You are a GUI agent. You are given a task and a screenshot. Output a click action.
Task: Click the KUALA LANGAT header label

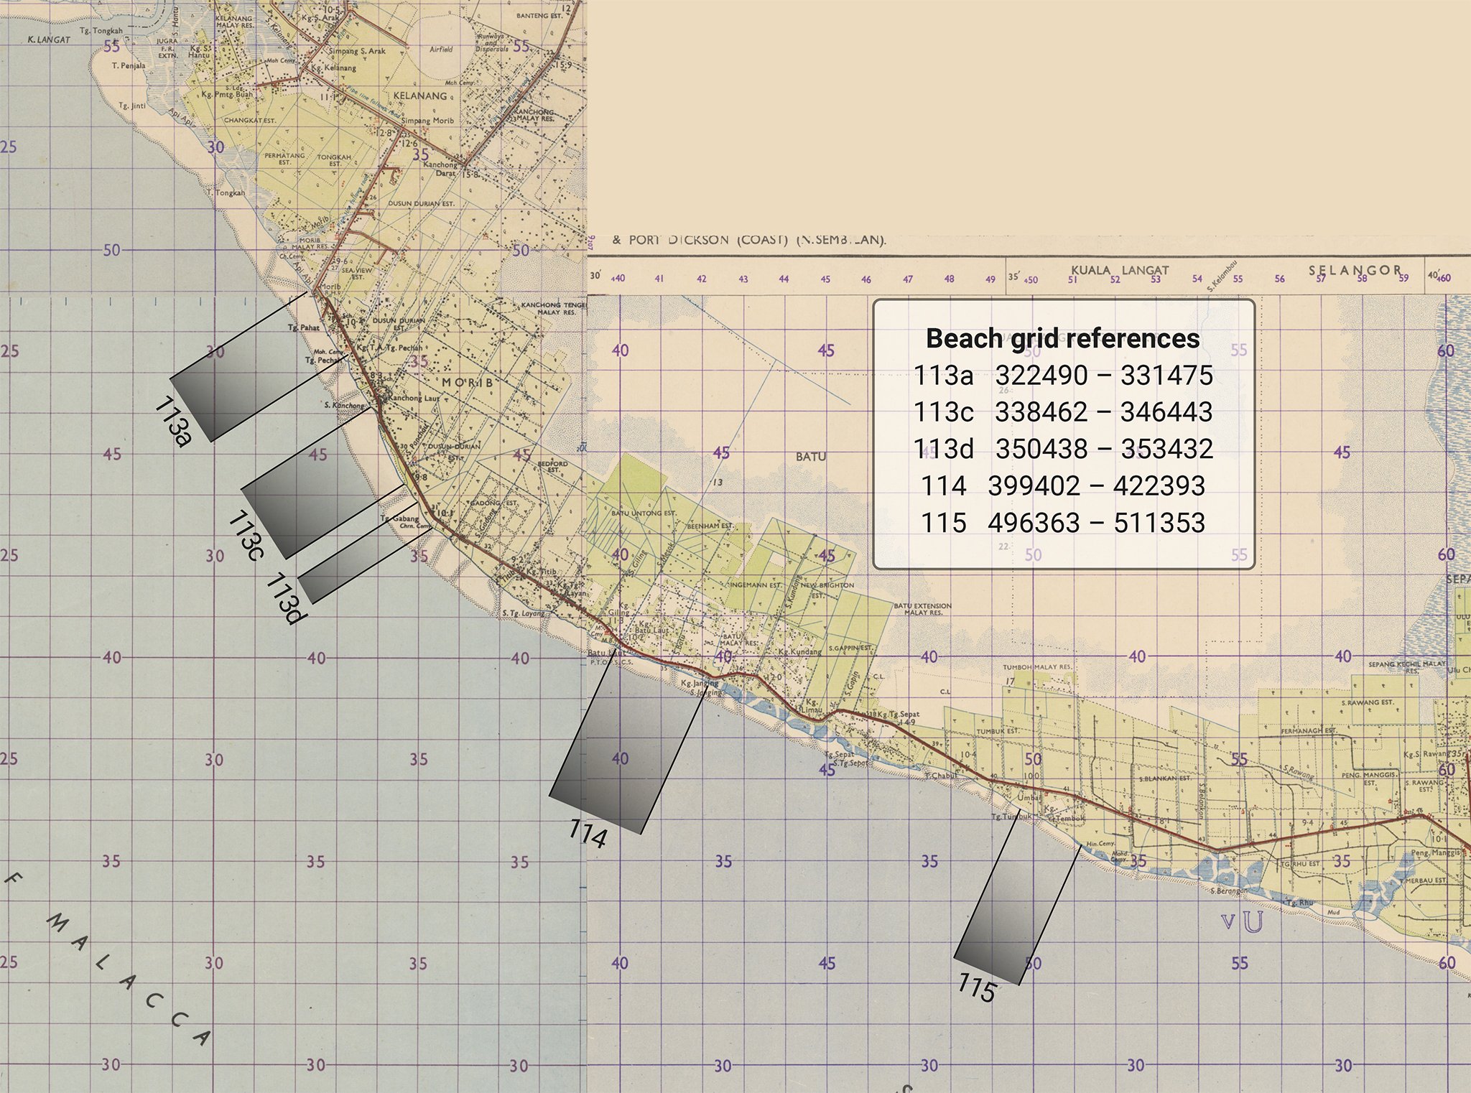[1120, 270]
